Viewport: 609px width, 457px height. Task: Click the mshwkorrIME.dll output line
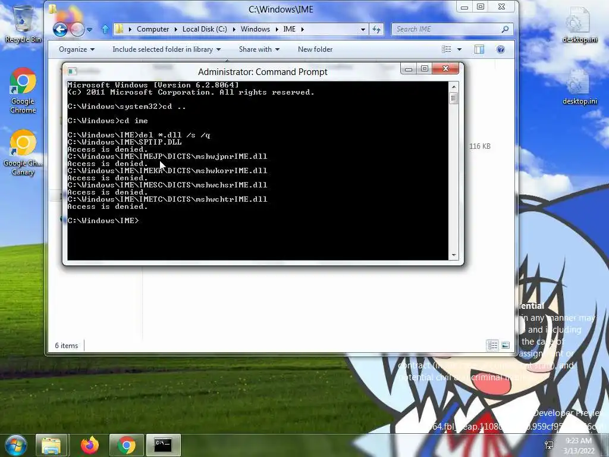tap(167, 171)
